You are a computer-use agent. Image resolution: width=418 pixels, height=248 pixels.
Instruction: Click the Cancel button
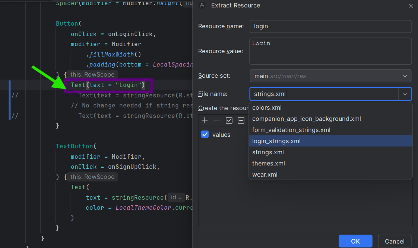[x=395, y=241]
